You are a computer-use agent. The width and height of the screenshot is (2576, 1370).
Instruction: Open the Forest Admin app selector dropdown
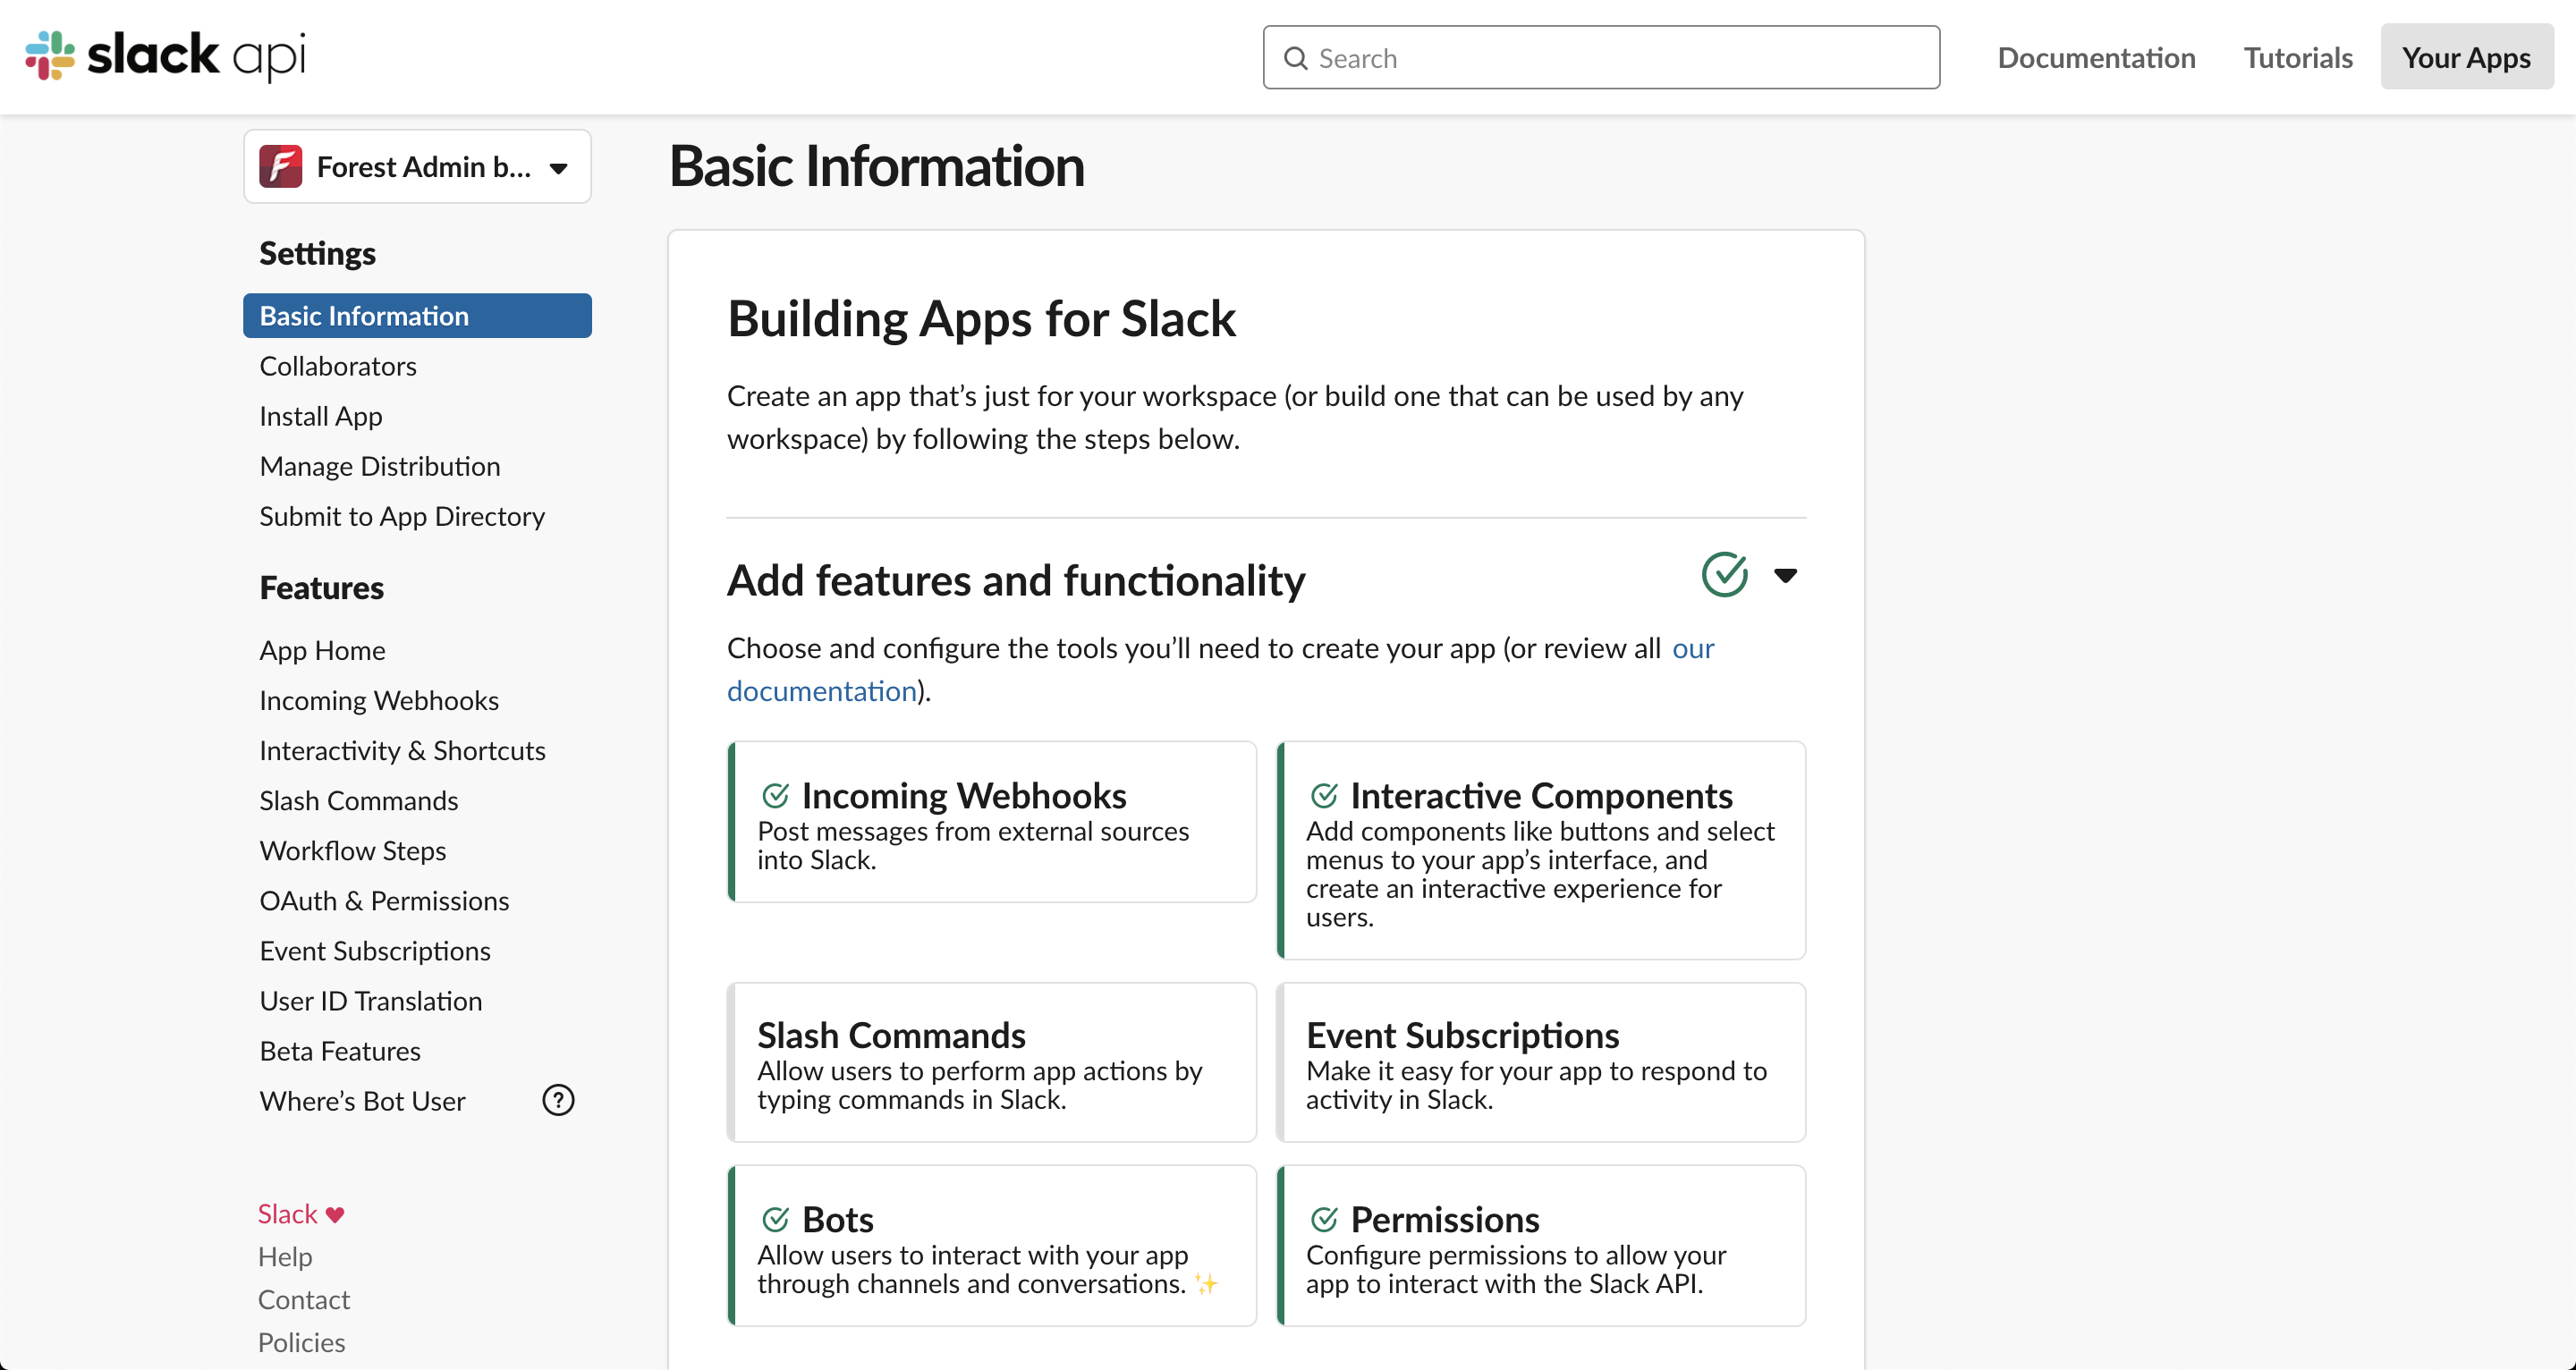pos(417,166)
